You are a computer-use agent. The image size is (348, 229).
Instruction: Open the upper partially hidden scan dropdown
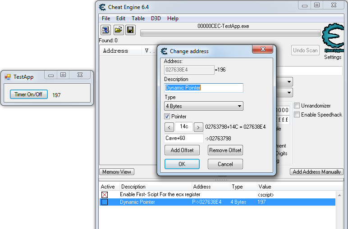tap(289, 82)
